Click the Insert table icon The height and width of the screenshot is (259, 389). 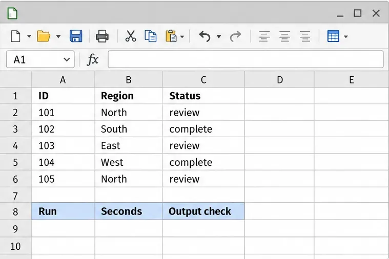pyautogui.click(x=333, y=36)
